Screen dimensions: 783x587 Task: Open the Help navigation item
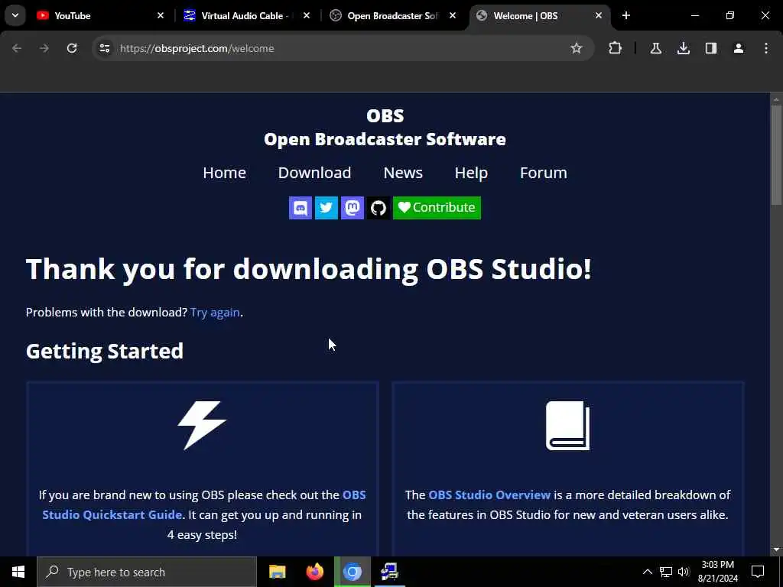click(x=471, y=173)
